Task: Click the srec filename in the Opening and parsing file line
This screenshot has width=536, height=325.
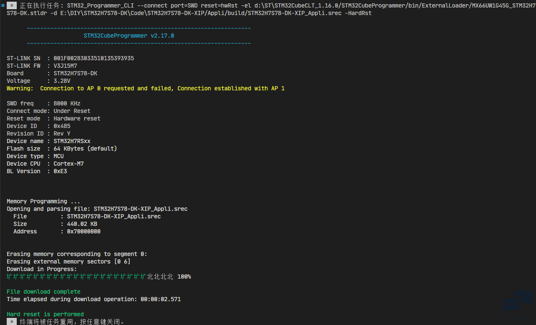Action: click(141, 209)
